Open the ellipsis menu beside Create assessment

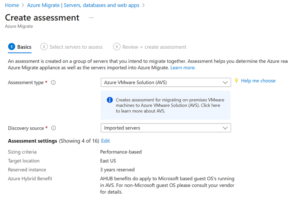click(91, 18)
